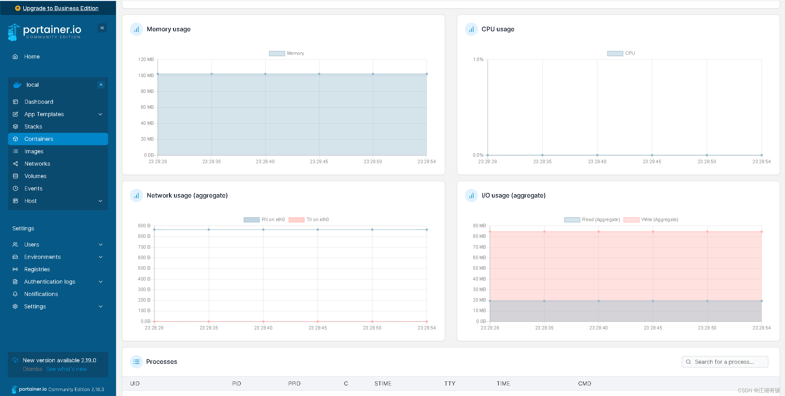
Task: Click the Processes list icon
Action: pos(137,362)
